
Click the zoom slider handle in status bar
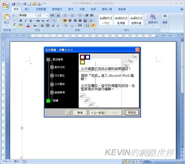166,161
